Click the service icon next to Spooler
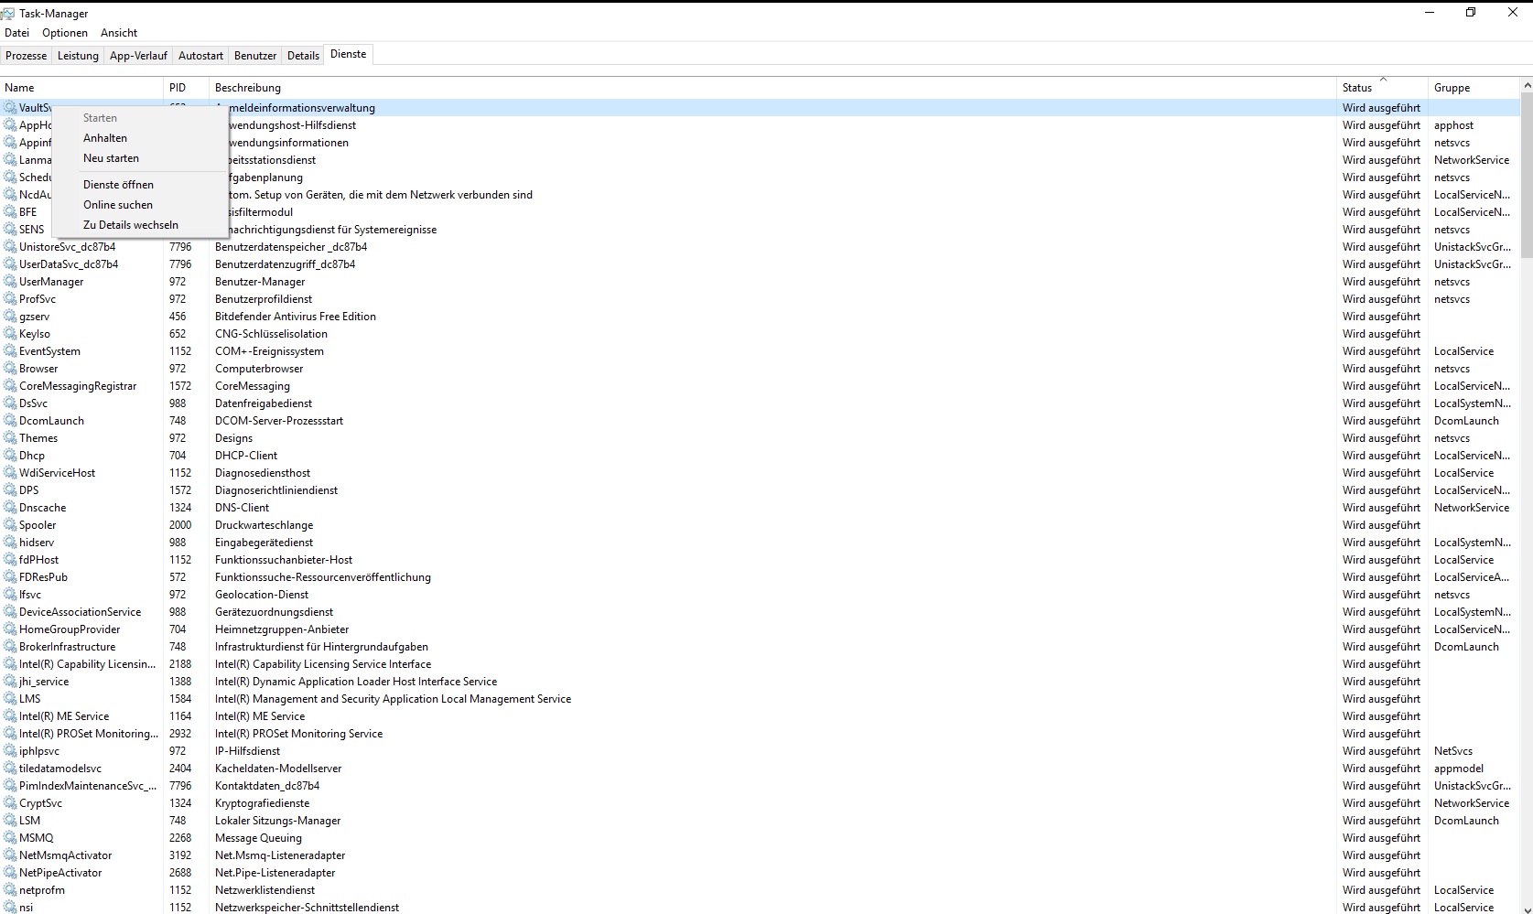Viewport: 1533px width, 914px height. click(10, 525)
